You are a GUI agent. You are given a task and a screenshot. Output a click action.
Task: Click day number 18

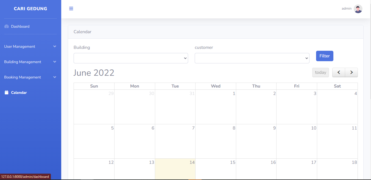tap(355, 162)
